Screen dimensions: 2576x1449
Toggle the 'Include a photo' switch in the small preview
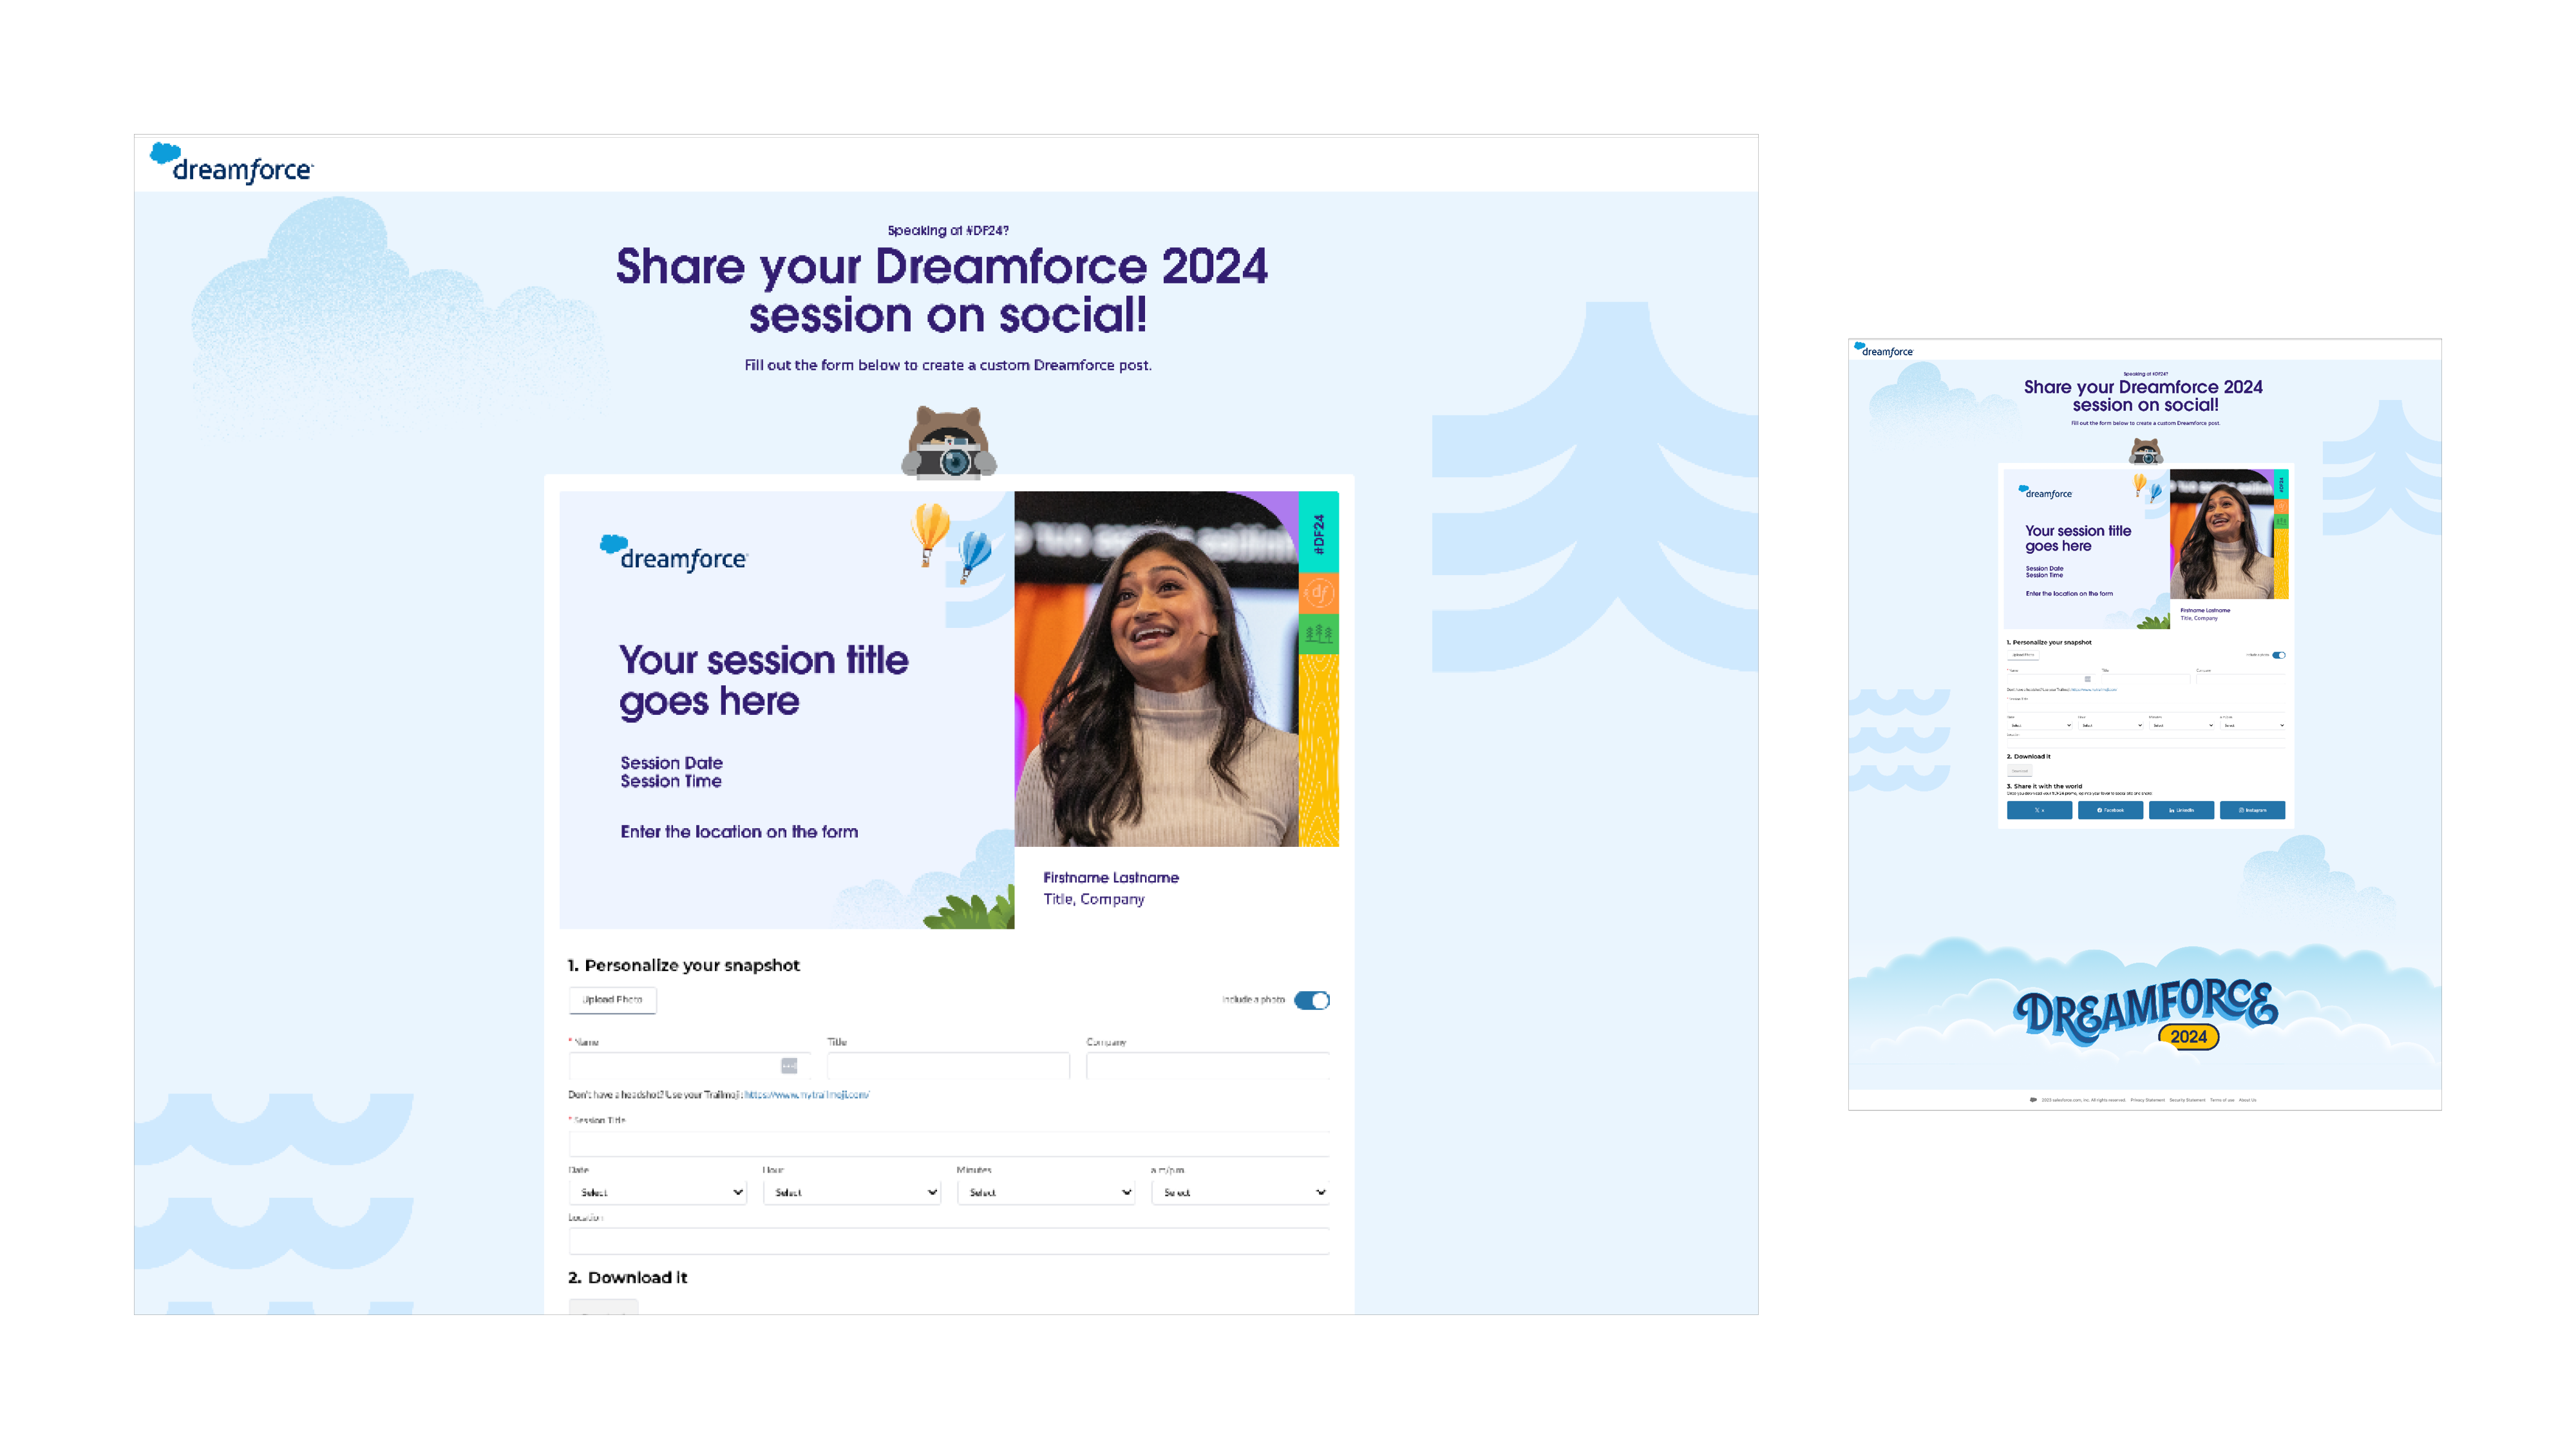coord(2278,655)
